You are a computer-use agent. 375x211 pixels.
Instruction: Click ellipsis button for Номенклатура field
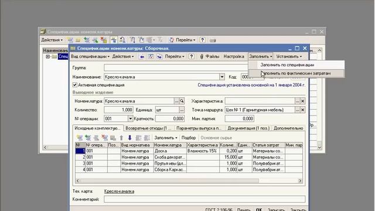click(176, 101)
